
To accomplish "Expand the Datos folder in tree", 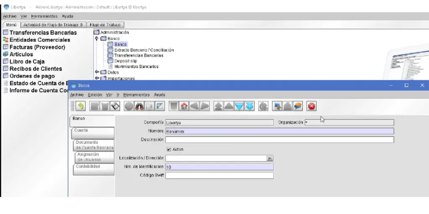I will click(x=97, y=72).
